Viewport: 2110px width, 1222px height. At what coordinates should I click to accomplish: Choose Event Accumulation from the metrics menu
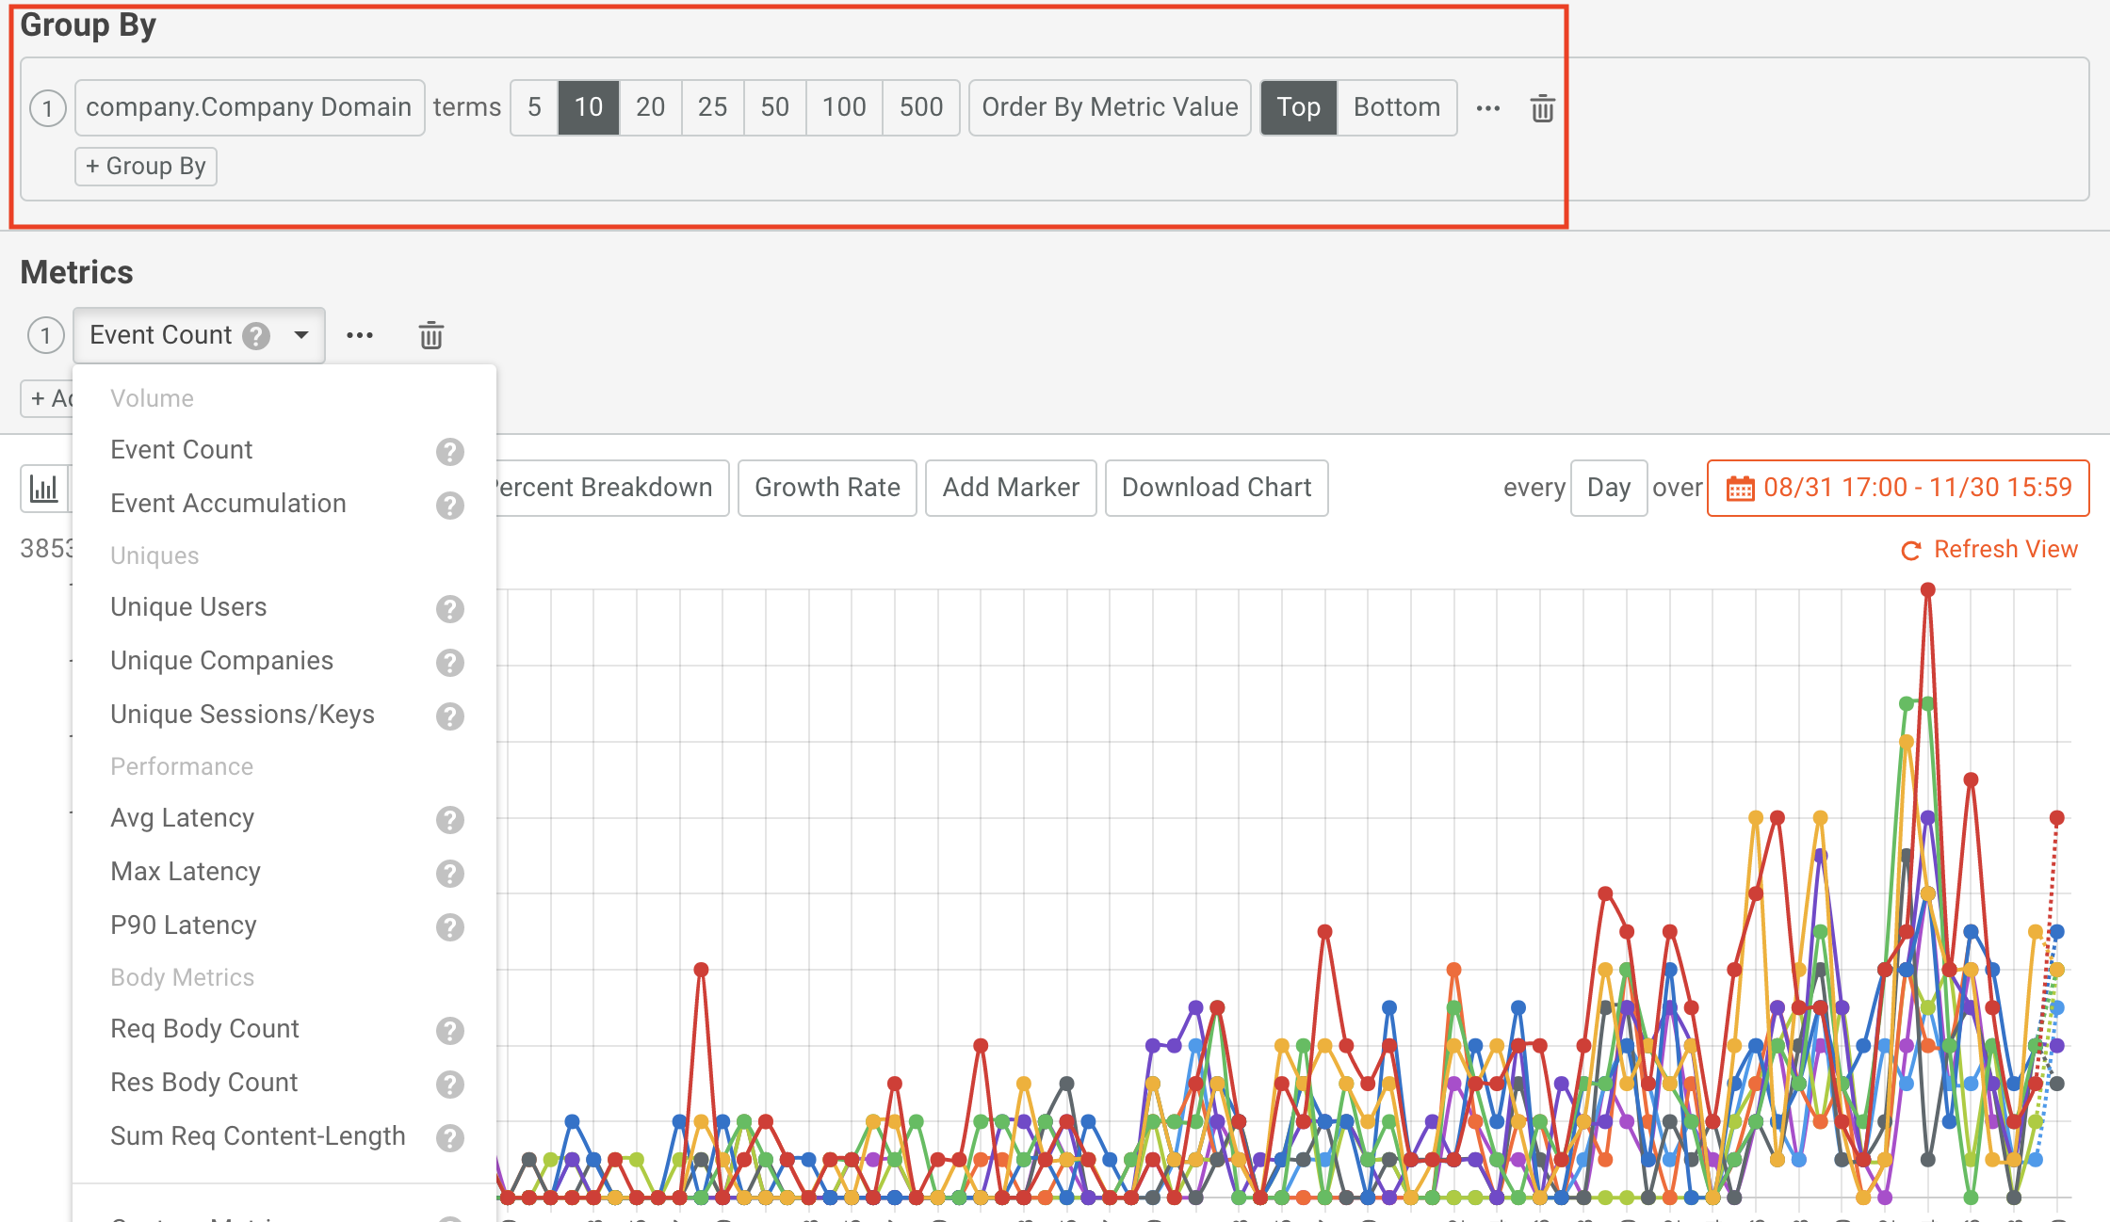pos(228,503)
